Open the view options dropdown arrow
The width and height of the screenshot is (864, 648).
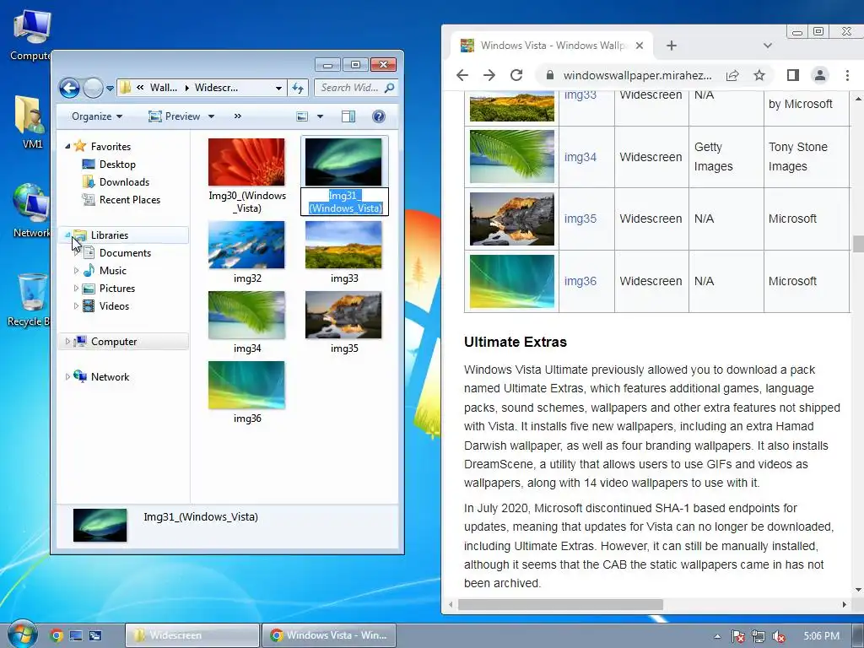tap(320, 116)
